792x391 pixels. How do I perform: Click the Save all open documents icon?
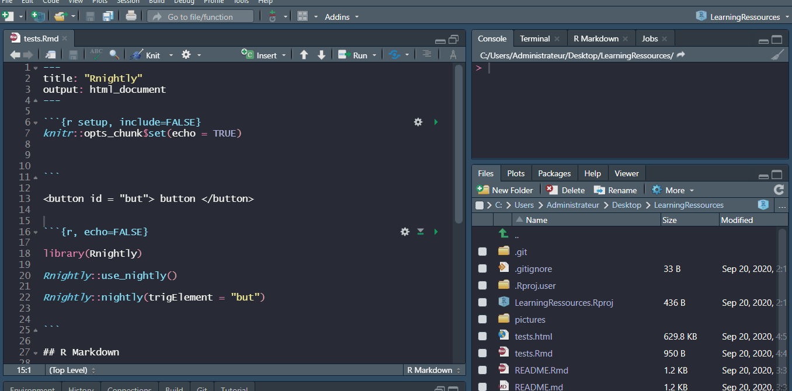point(107,16)
